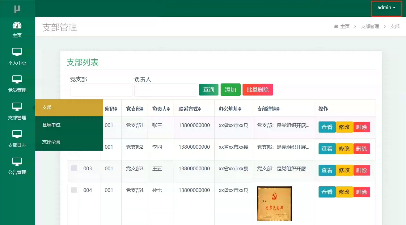The height and width of the screenshot is (225, 406).
Task: View 党支部3 row with 查看
Action: [x=327, y=170]
